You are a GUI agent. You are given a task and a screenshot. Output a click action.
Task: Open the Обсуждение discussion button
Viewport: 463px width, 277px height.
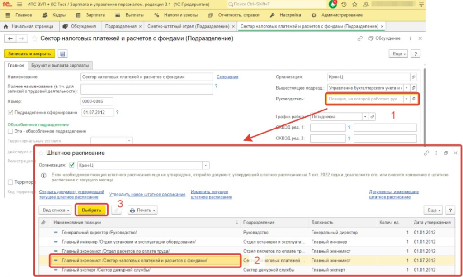[384, 38]
